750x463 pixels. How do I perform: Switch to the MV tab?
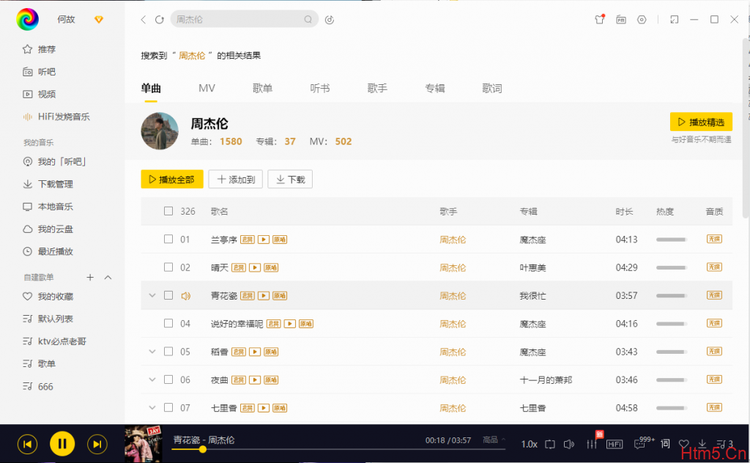click(207, 88)
